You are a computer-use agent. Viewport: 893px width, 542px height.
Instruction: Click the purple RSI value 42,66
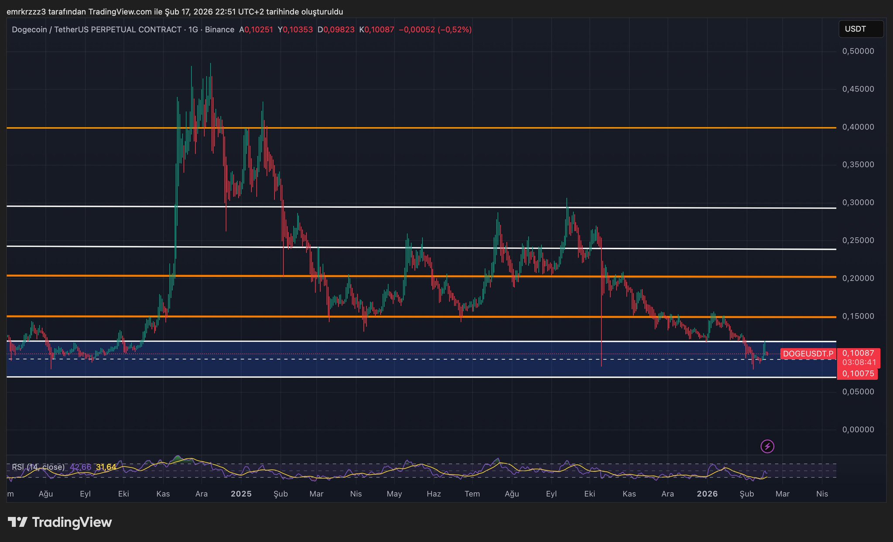(80, 467)
